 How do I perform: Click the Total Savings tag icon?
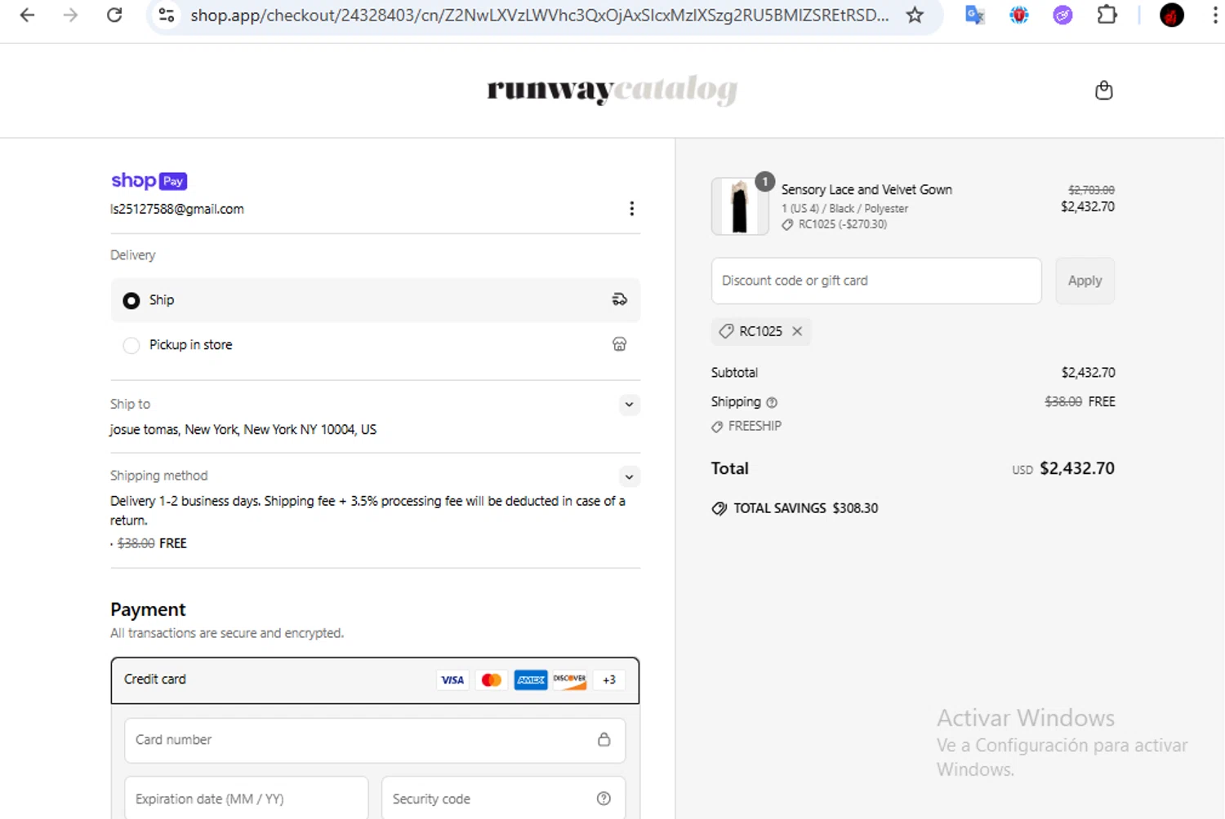click(x=719, y=508)
